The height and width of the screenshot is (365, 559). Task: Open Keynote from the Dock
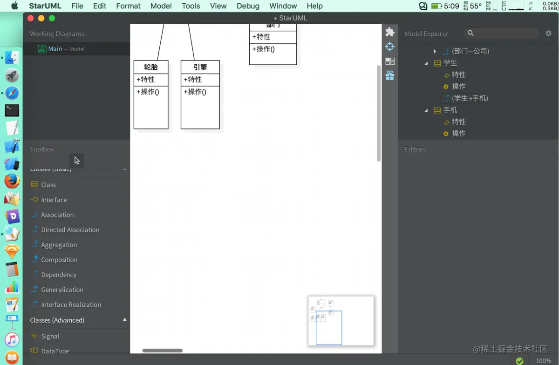(x=12, y=322)
